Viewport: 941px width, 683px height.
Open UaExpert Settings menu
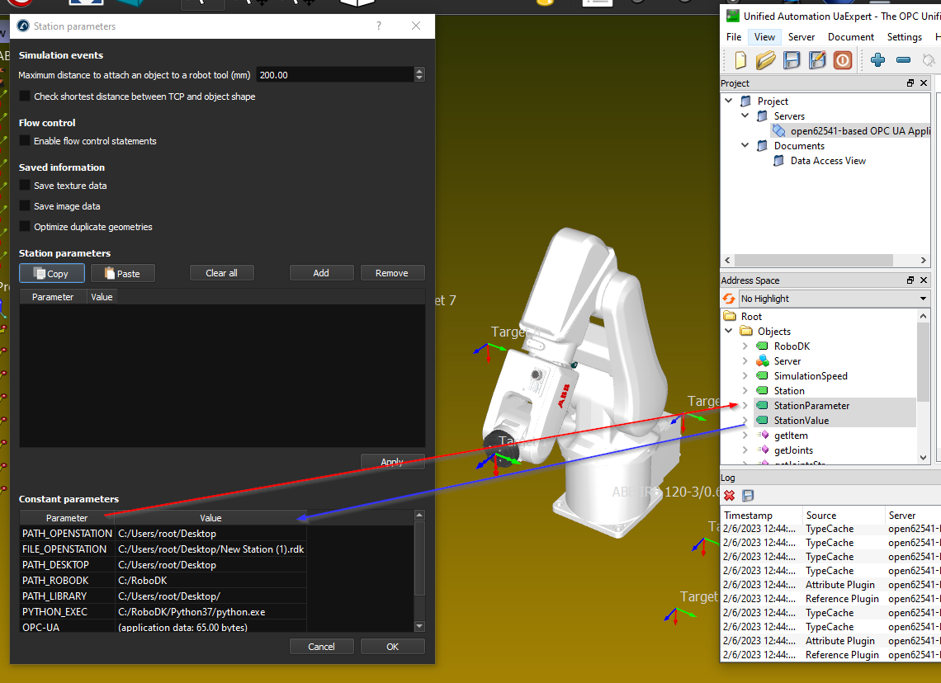[904, 36]
